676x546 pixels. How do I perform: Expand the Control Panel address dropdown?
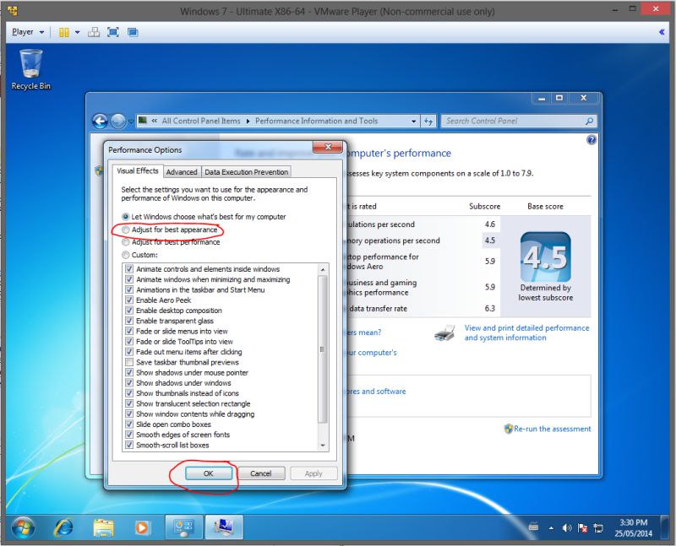coord(413,121)
